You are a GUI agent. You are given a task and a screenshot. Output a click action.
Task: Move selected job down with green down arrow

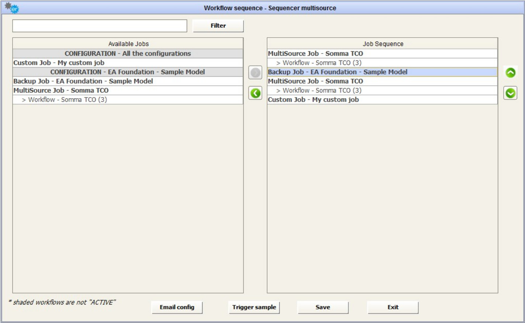[510, 93]
